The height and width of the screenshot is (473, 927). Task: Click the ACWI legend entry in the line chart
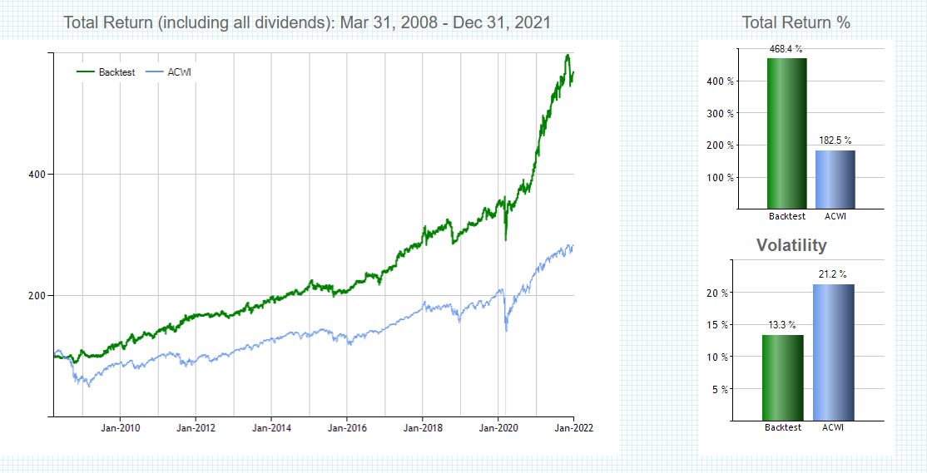click(168, 72)
